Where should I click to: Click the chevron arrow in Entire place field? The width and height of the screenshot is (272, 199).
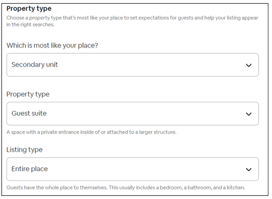click(249, 169)
